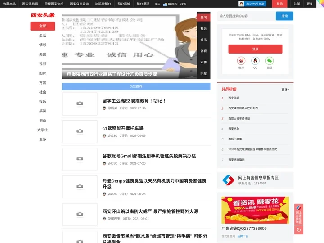Screen dimensions: 324x243
Task: Select the 情感 category
Action: (x=43, y=45)
